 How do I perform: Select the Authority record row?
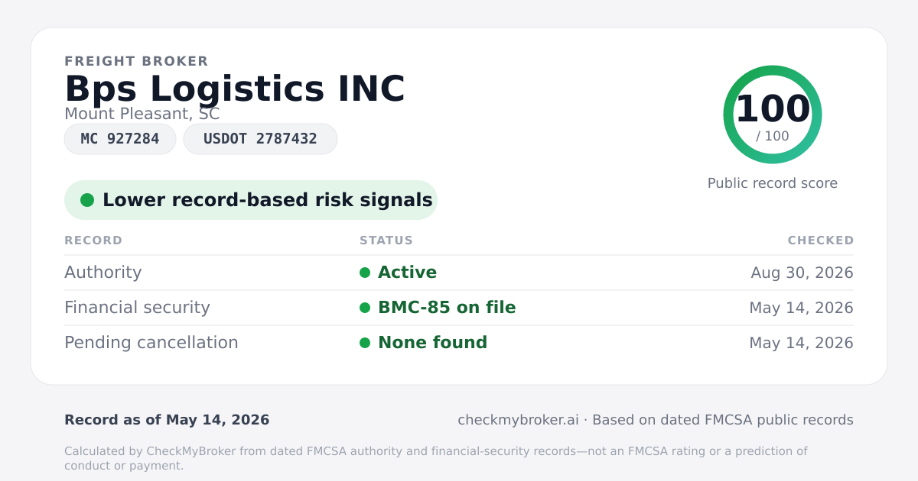click(x=459, y=273)
